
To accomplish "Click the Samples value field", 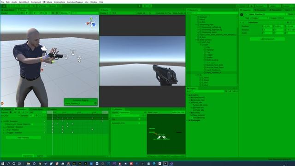I will point(31,116).
